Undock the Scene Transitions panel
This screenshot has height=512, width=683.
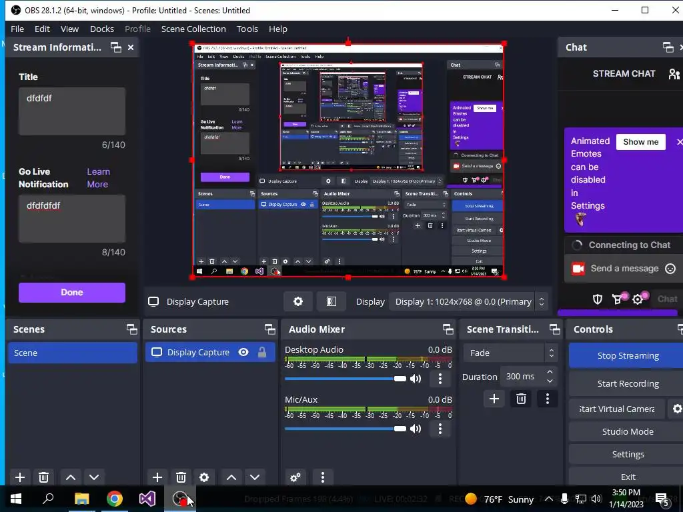pos(554,329)
